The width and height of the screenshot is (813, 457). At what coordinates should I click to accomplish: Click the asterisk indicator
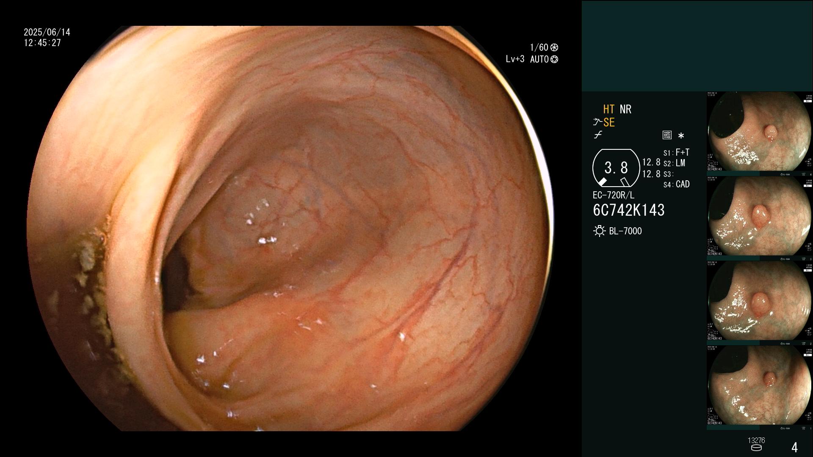tap(681, 136)
